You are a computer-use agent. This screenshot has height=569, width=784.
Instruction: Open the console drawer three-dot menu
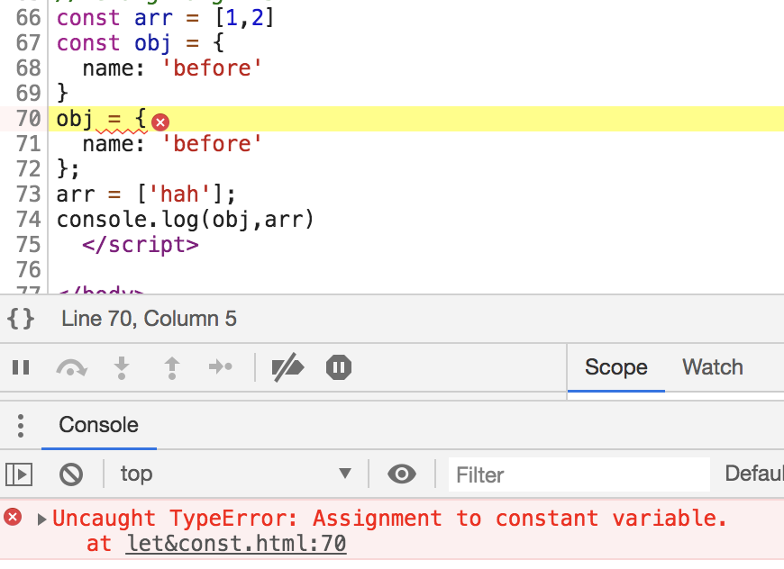(x=21, y=425)
